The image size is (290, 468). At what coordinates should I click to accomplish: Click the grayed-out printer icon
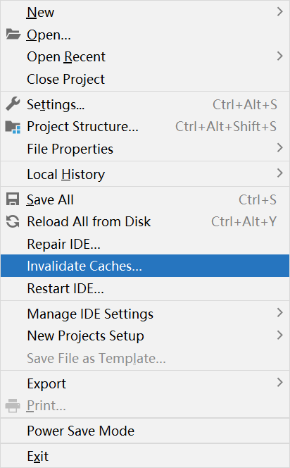(13, 405)
